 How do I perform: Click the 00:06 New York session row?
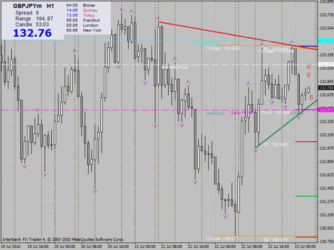[84, 30]
